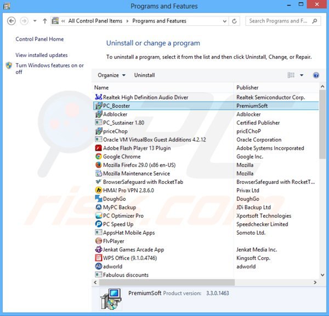Screen dimensions: 329x316
Task: Go back with the Back arrow
Action: 12,21
